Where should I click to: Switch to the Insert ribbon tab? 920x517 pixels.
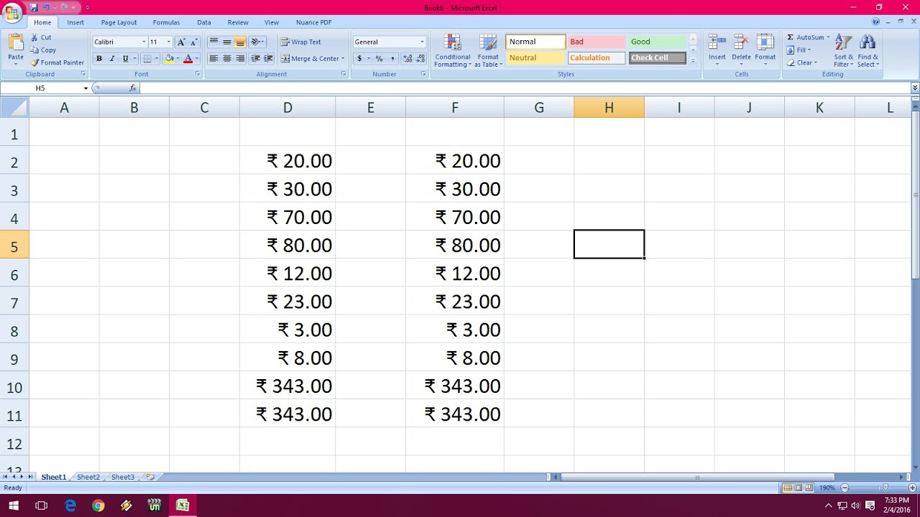[x=75, y=22]
